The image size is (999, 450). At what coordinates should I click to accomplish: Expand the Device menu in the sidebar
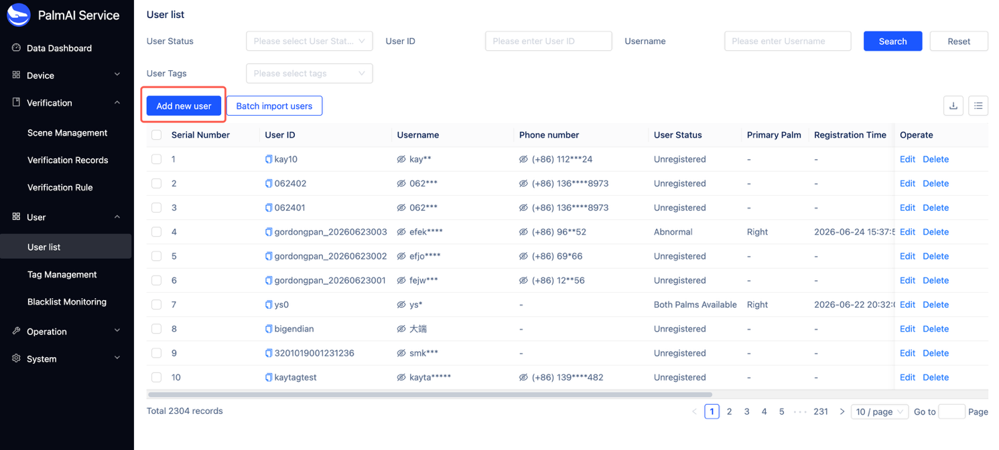[x=67, y=76]
